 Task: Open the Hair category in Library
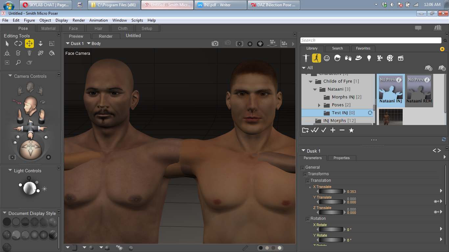[x=337, y=58]
